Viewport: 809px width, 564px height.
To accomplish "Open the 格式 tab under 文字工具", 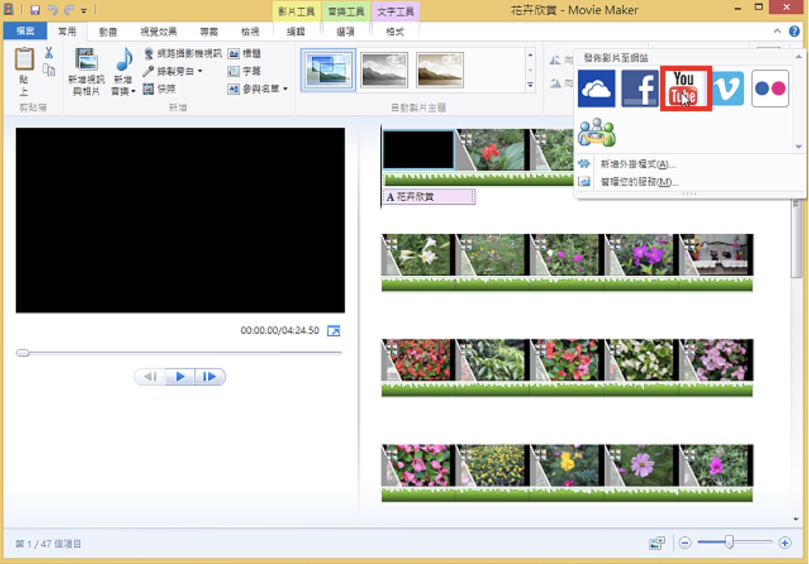I will (395, 31).
